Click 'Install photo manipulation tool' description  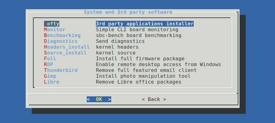143,76
